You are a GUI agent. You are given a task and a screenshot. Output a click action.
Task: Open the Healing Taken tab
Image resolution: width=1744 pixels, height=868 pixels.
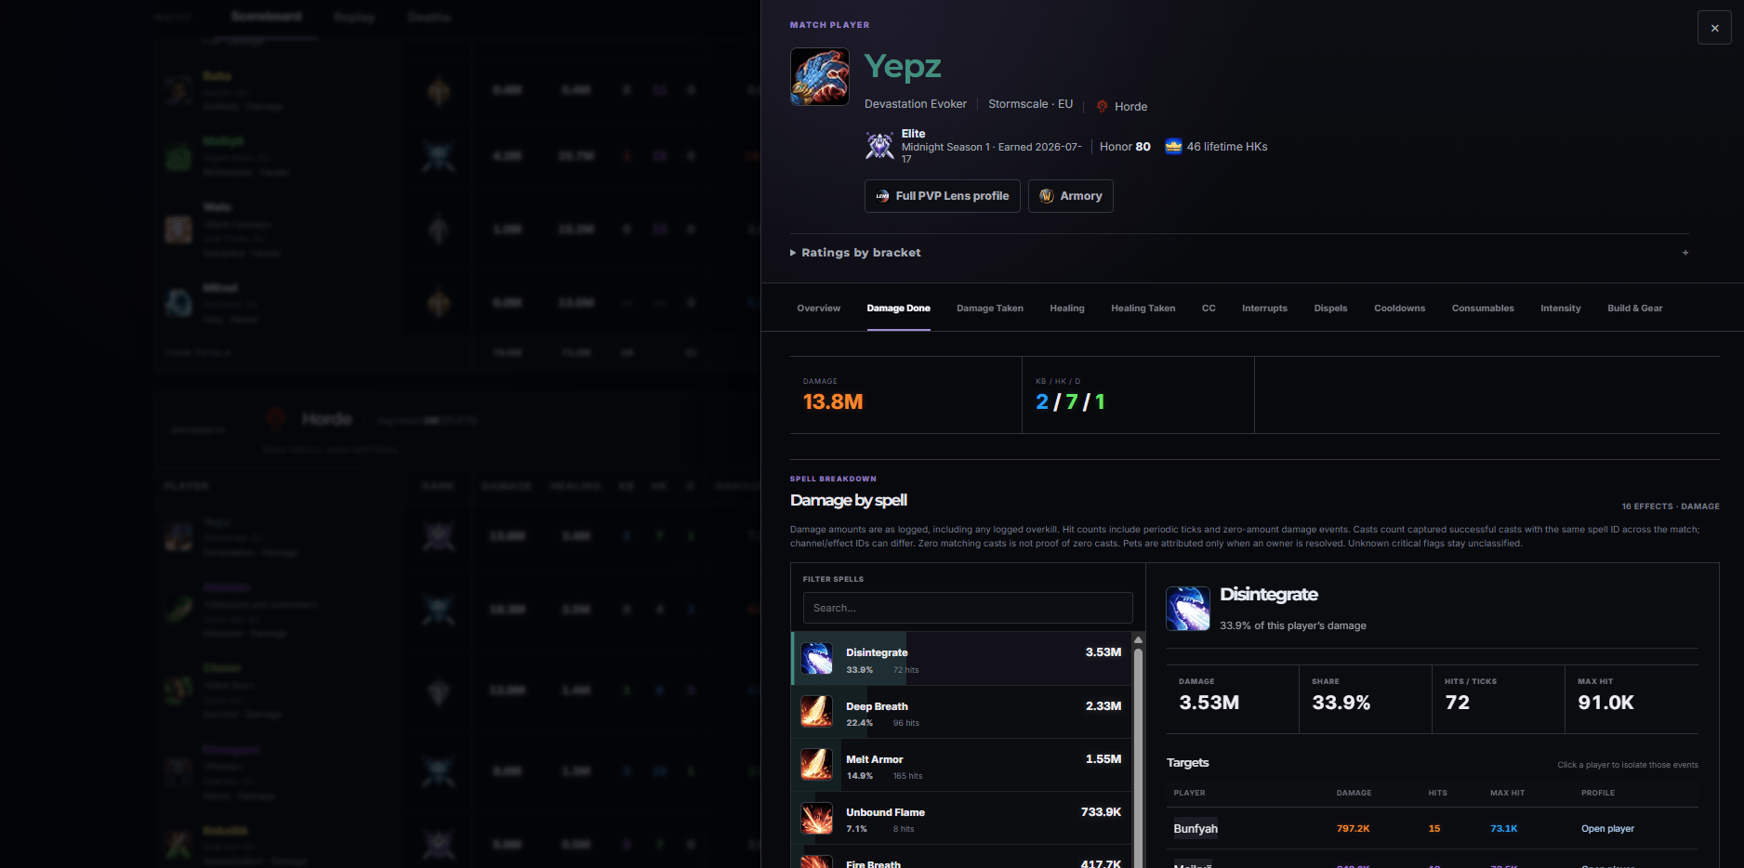[1143, 309]
